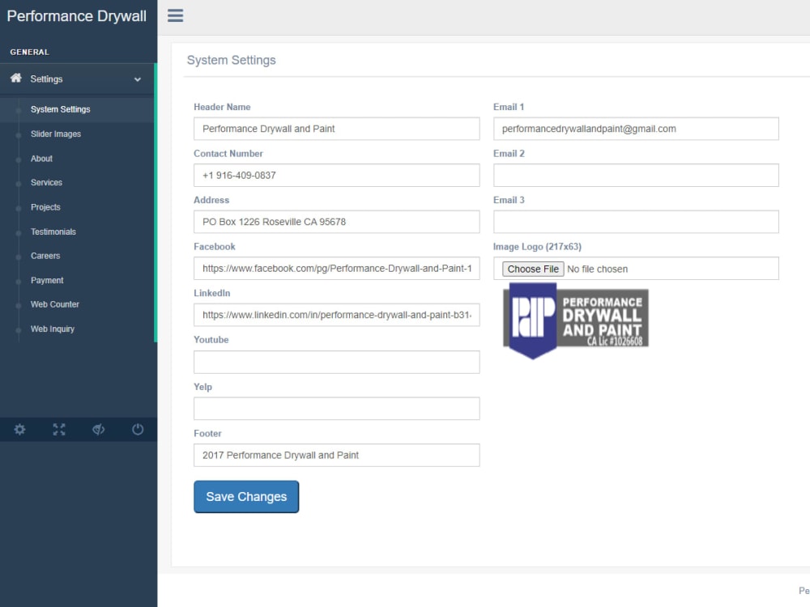Focus the LinkedIn URL input field
This screenshot has width=810, height=607.
tap(337, 315)
